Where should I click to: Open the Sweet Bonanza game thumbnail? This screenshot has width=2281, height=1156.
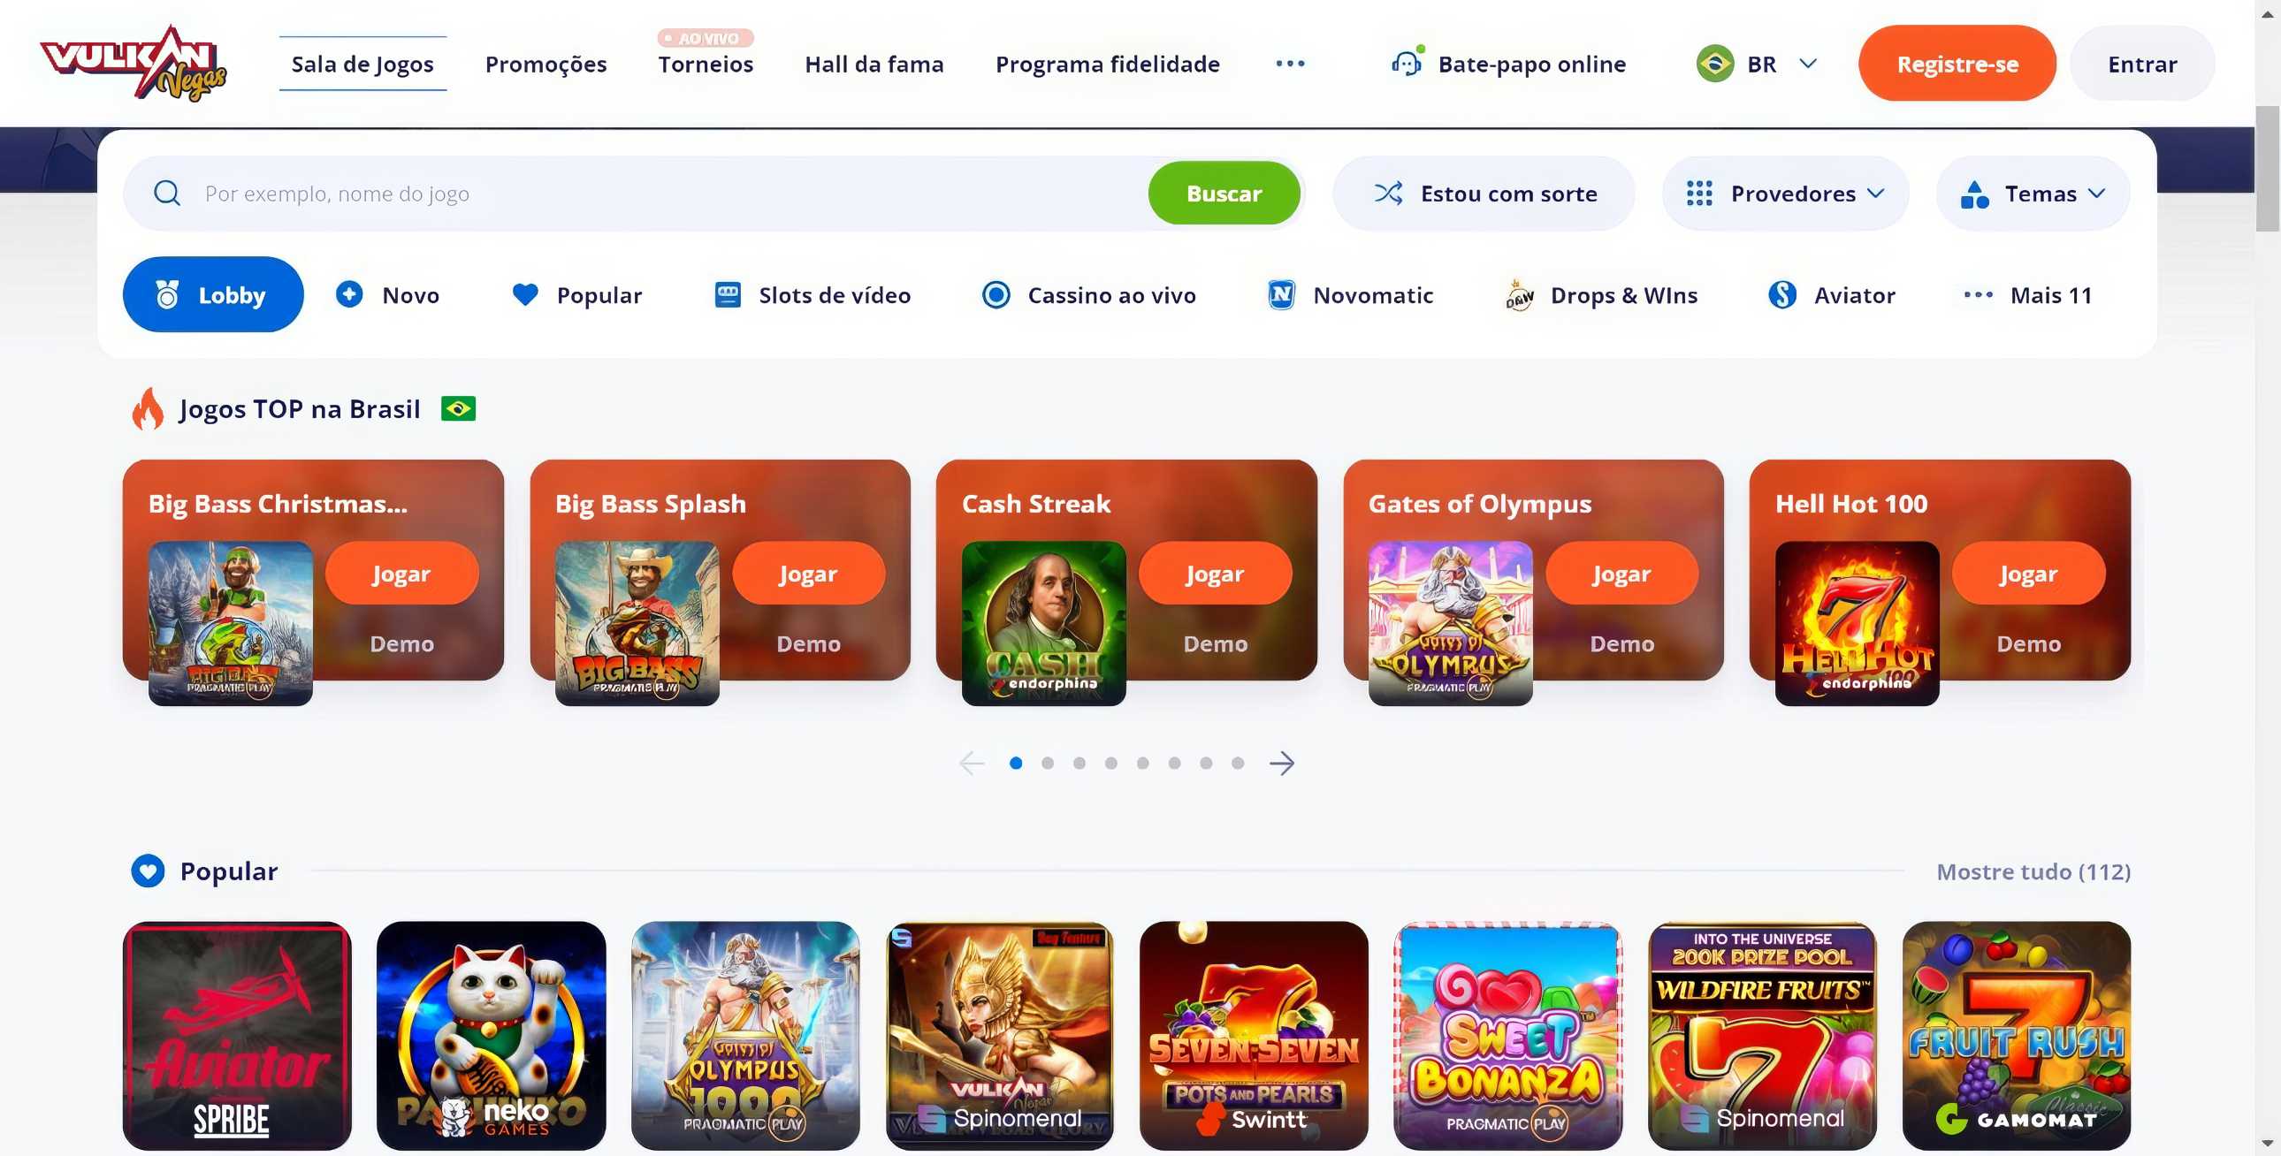tap(1508, 1036)
